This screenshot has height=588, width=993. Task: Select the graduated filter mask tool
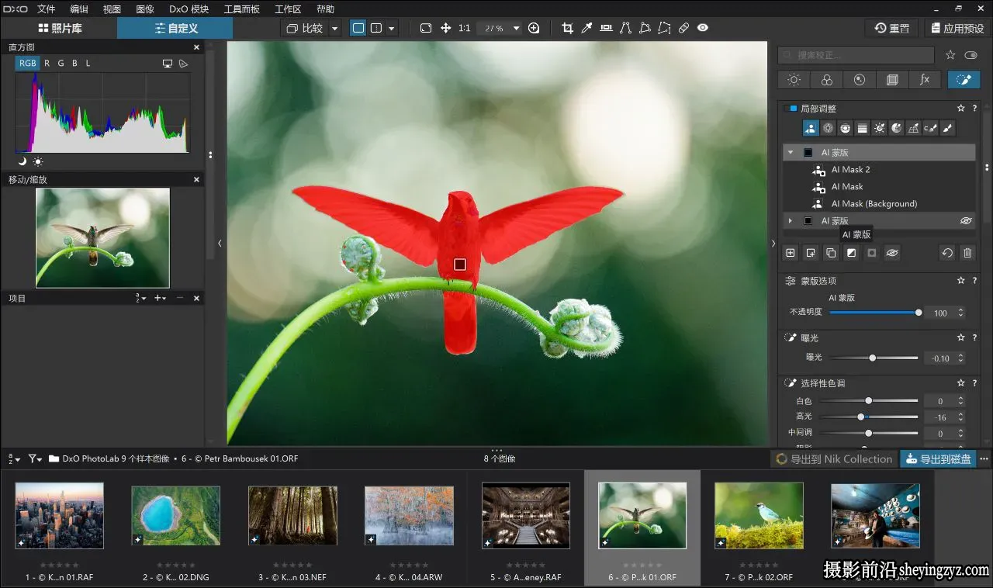point(862,129)
